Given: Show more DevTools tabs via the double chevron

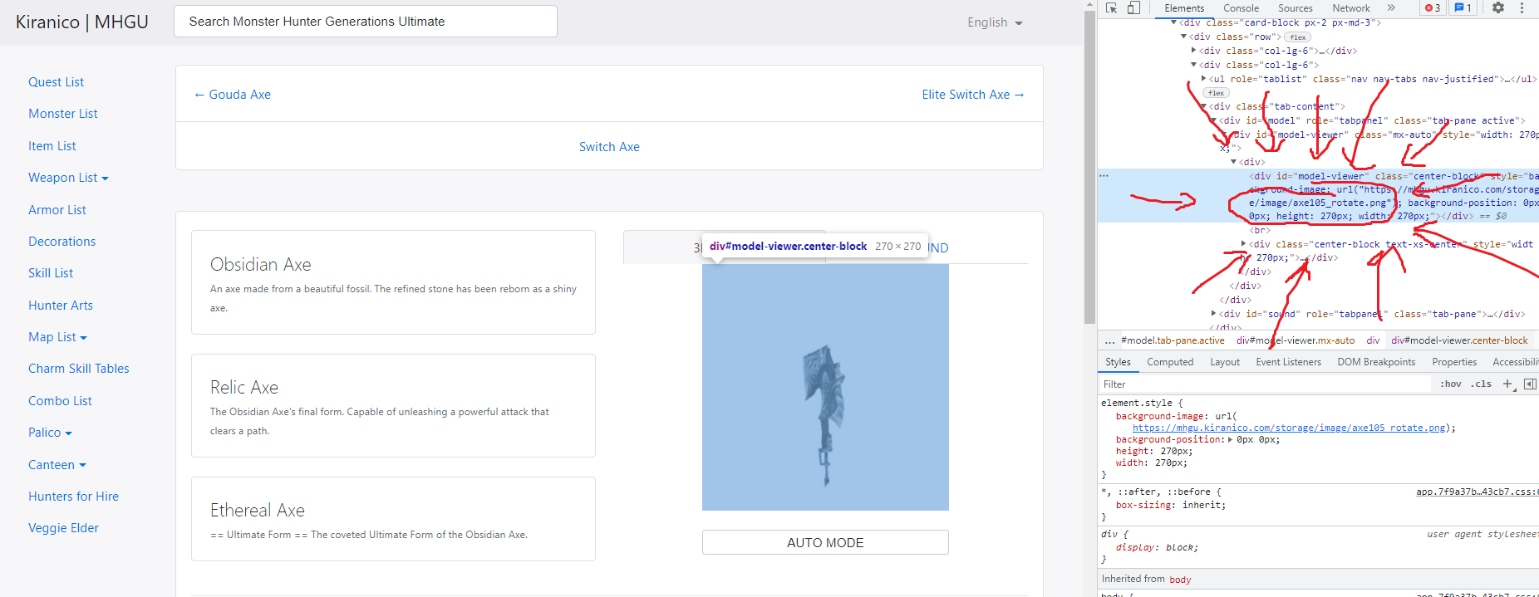Looking at the screenshot, I should click(x=1391, y=7).
